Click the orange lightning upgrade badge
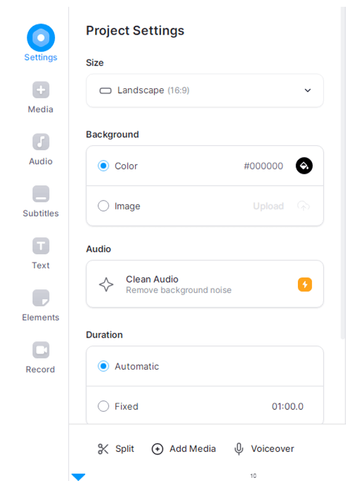The width and height of the screenshot is (346, 481). coord(305,284)
